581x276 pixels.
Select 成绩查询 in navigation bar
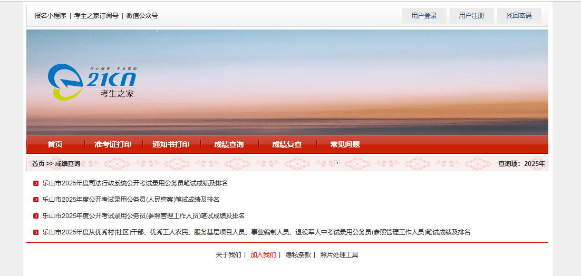click(x=229, y=145)
